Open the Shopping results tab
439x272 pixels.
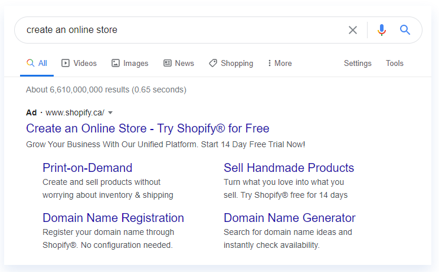click(x=231, y=64)
